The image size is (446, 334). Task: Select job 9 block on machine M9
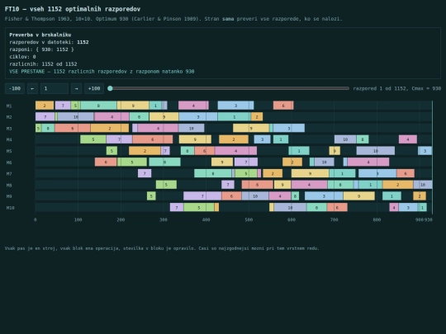coord(359,196)
